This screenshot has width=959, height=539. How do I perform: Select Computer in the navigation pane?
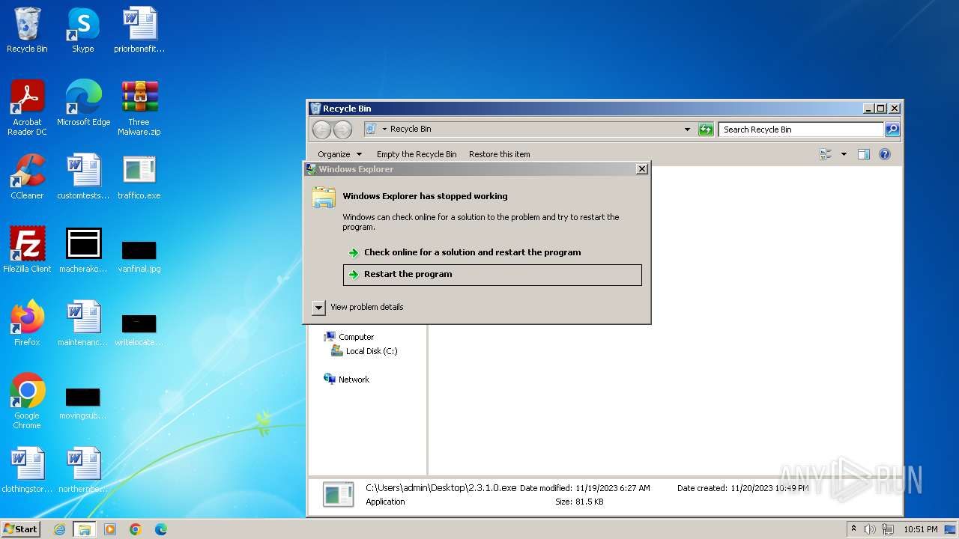point(348,337)
